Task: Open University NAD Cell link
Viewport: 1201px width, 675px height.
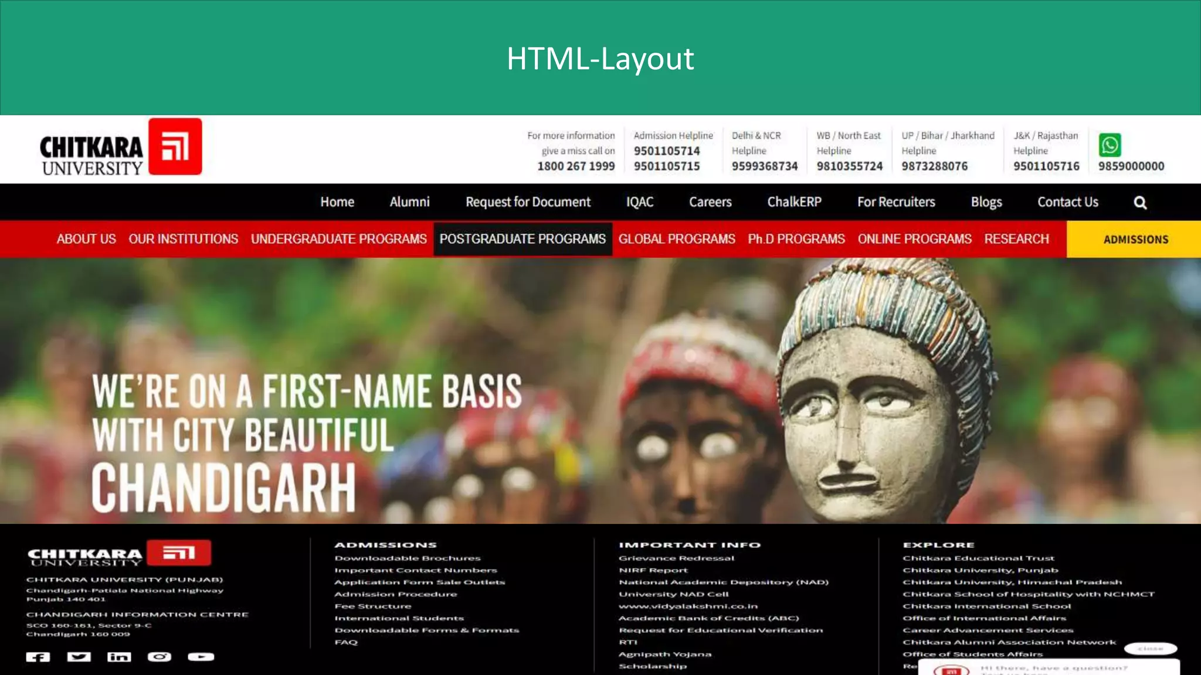Action: pos(674,594)
